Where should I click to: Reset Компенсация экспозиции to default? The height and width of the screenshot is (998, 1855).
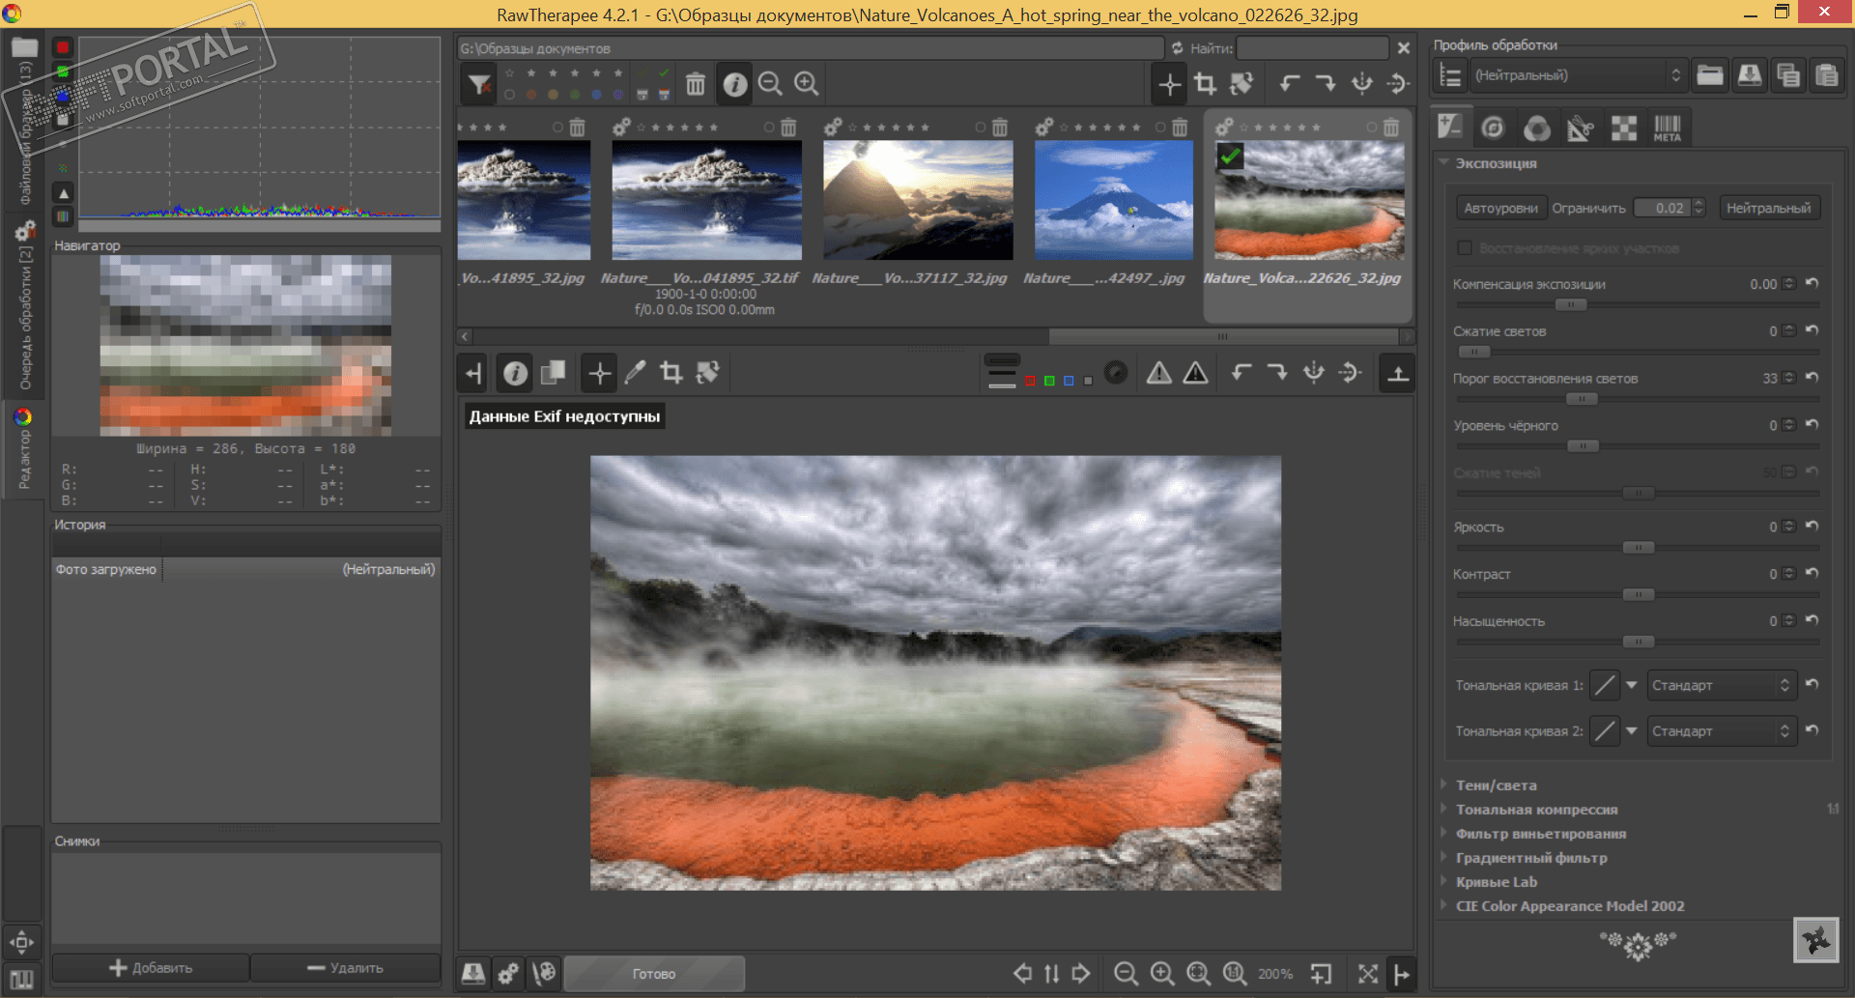(1812, 283)
